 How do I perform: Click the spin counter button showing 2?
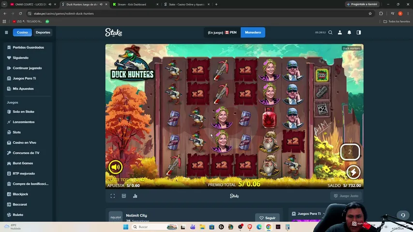pos(350,152)
